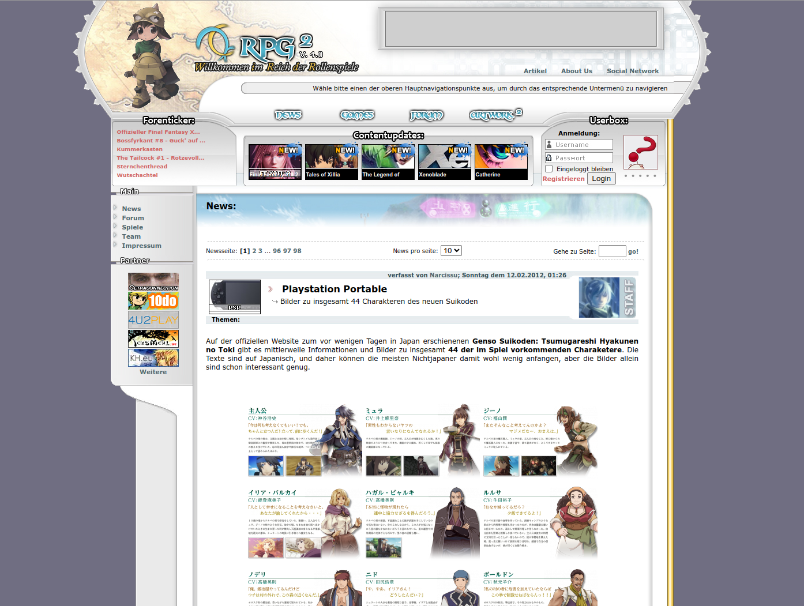The width and height of the screenshot is (804, 606).
Task: Click the PSP console icon
Action: (x=235, y=296)
